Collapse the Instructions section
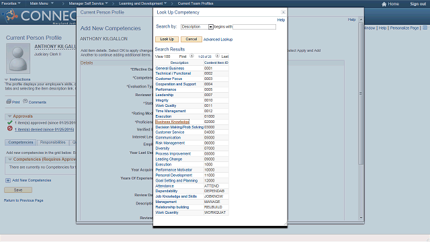The width and height of the screenshot is (430, 242). [x=6, y=79]
